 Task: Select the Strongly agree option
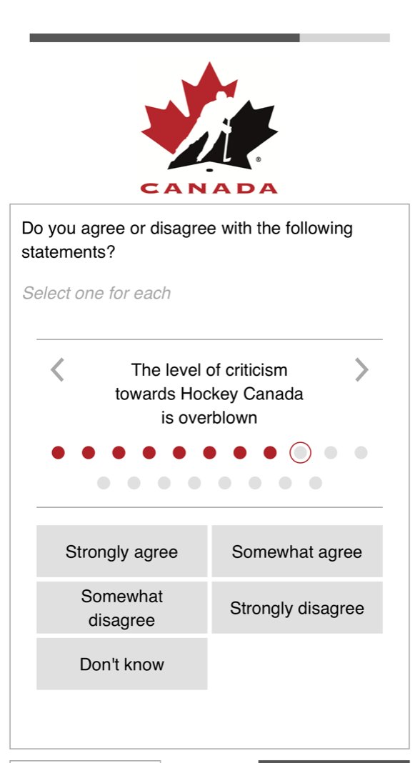point(121,552)
